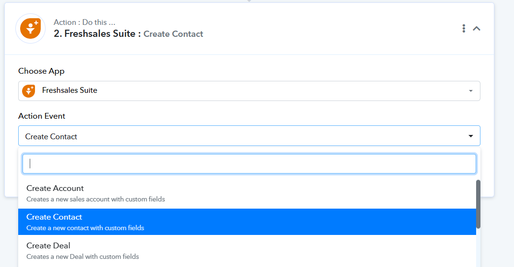The image size is (514, 267).
Task: Click the large Freshsales Suite logo in header
Action: [x=31, y=28]
